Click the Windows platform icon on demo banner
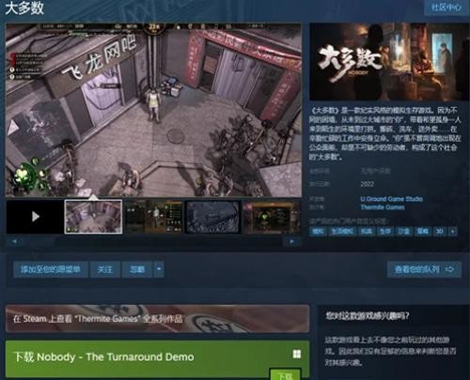 click(296, 354)
